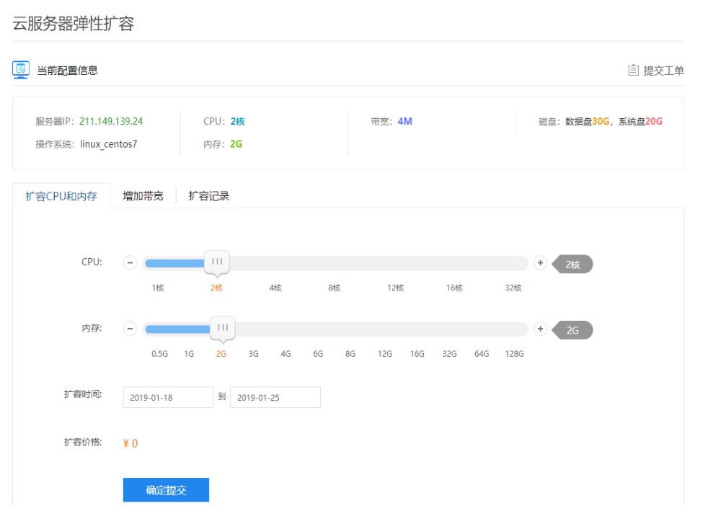Click the minus button on the 内存 slider
Viewport: 703px width, 524px height.
(x=130, y=329)
